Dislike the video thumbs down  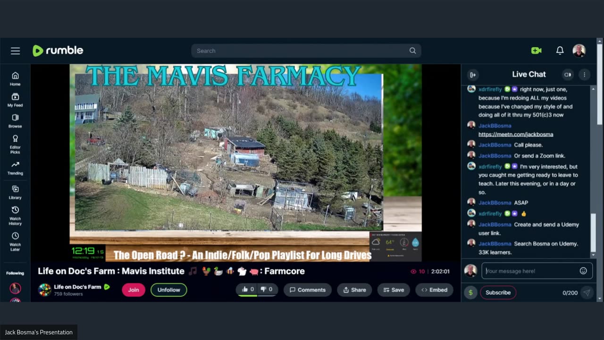pyautogui.click(x=267, y=289)
